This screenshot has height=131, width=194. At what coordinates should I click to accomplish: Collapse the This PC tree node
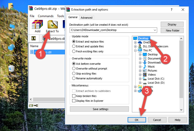[x=135, y=50]
